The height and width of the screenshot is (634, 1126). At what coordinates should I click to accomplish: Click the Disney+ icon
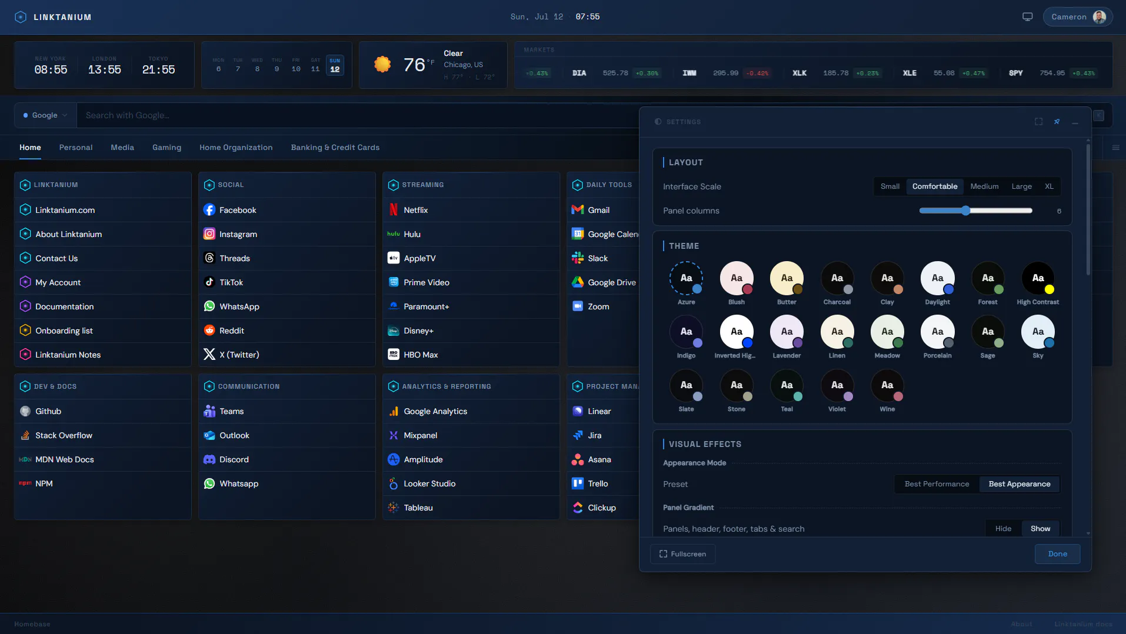click(394, 331)
